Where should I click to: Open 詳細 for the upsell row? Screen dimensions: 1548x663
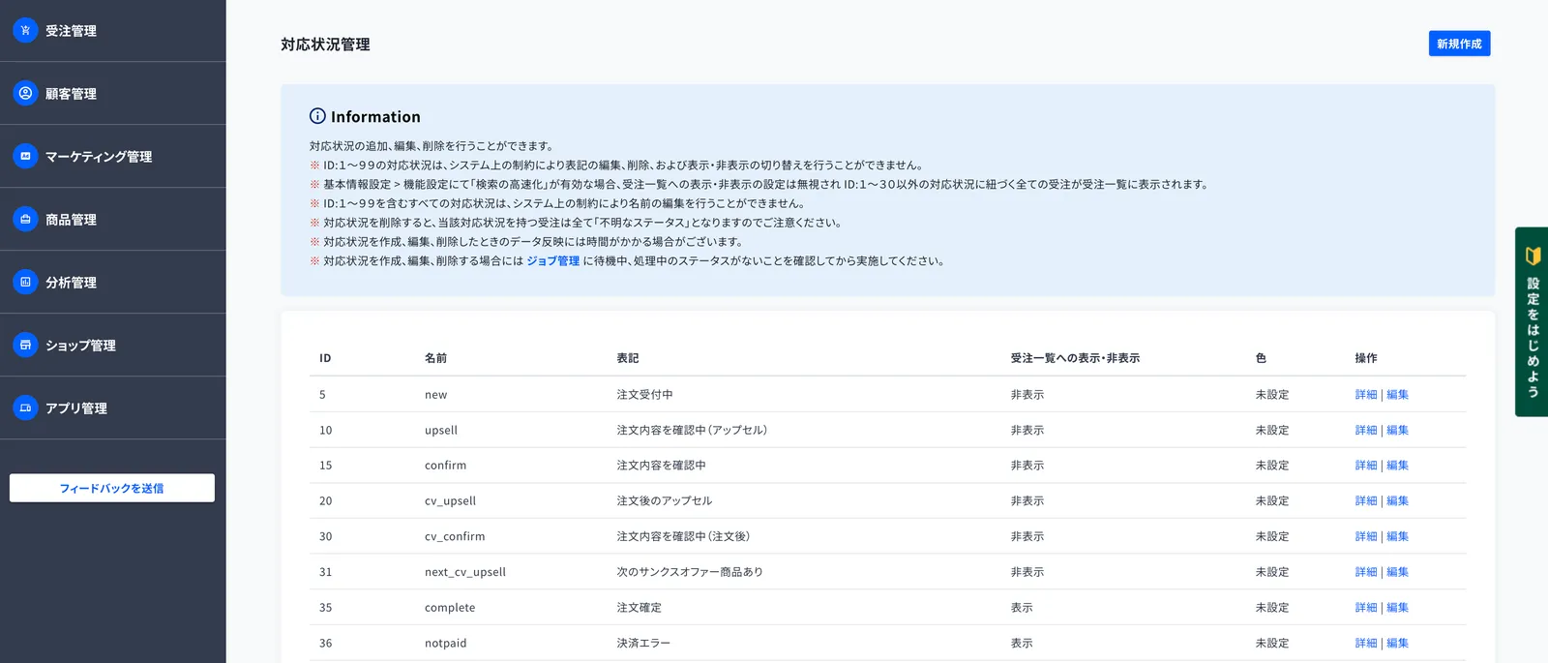(1366, 430)
